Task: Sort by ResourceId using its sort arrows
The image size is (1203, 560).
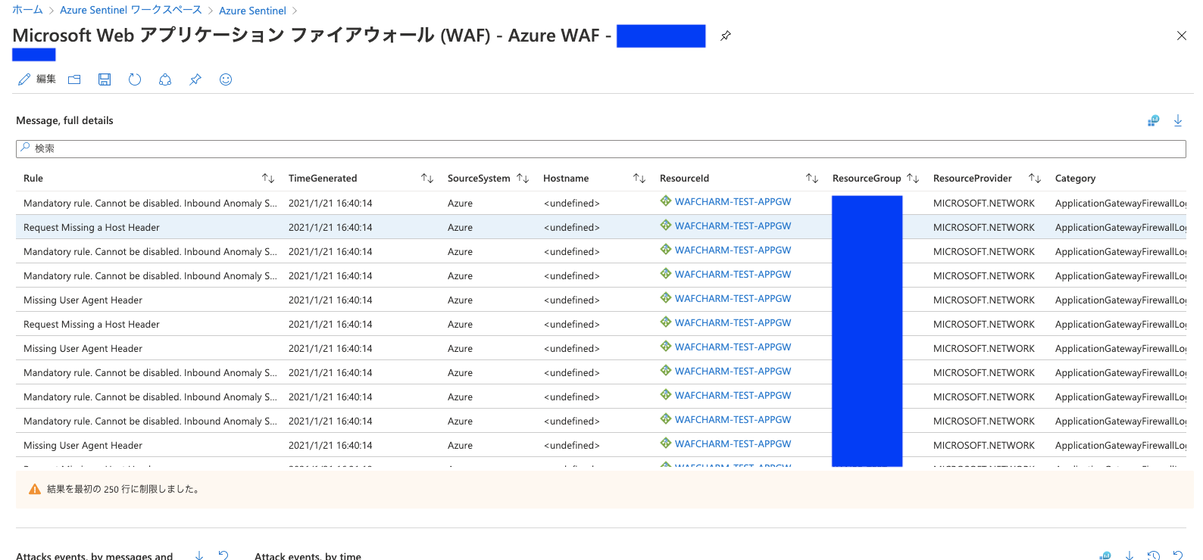Action: (x=812, y=179)
